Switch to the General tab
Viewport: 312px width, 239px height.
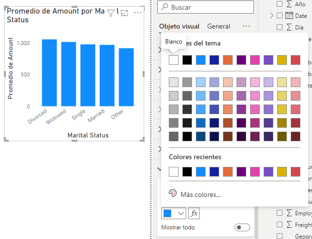(219, 27)
